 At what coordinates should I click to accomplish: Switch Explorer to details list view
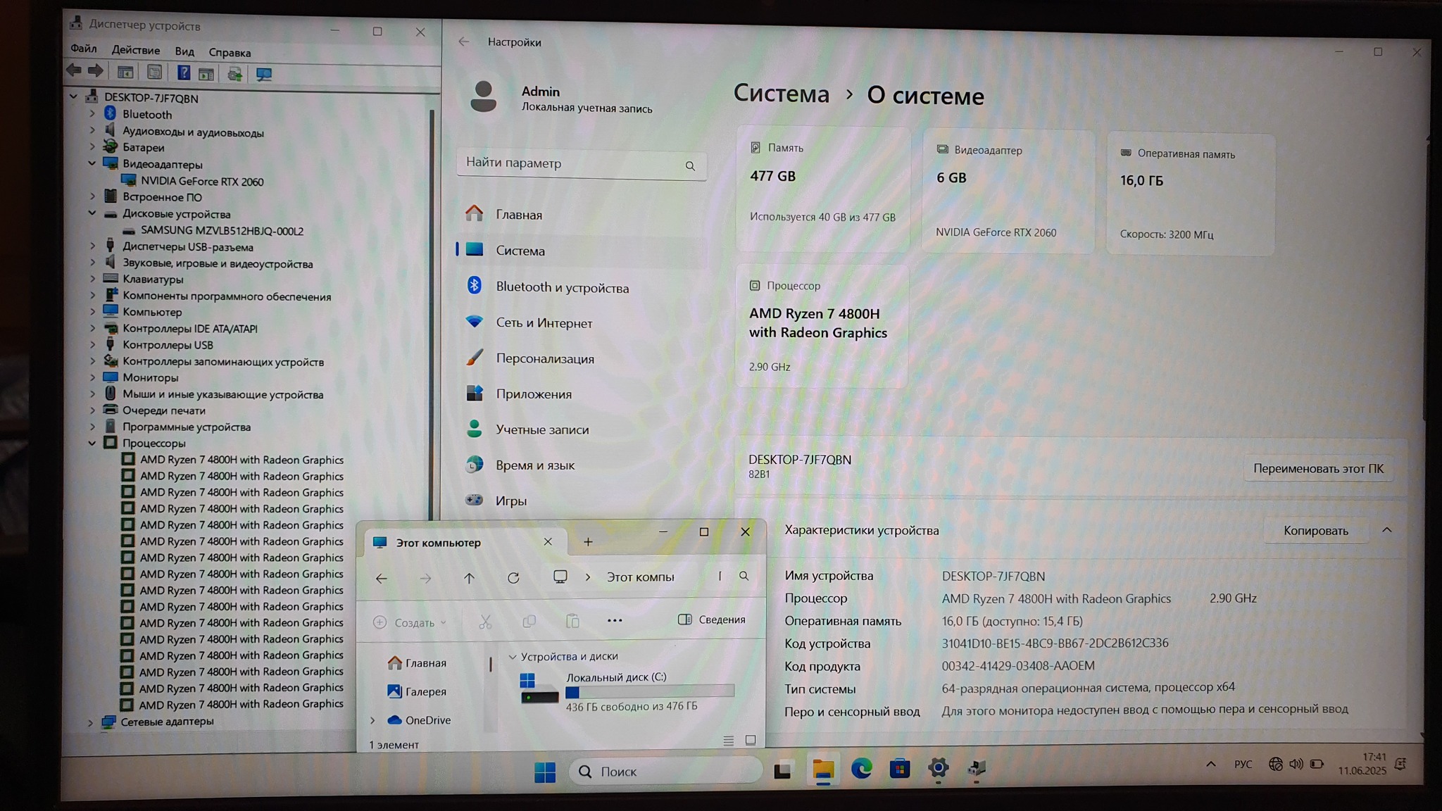point(728,741)
